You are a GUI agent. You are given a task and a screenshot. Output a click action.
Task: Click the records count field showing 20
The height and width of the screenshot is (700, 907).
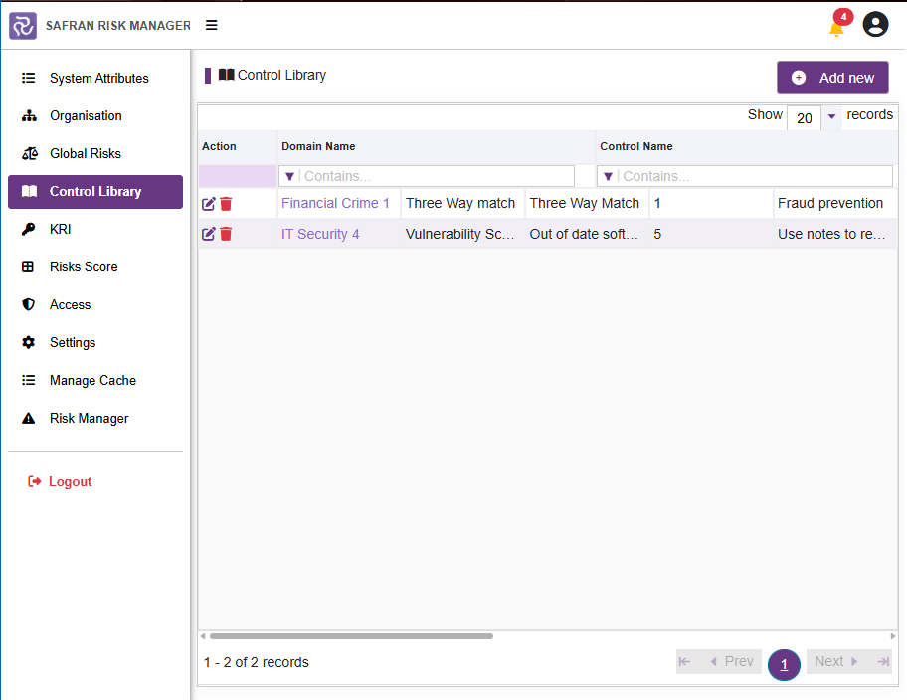[804, 118]
